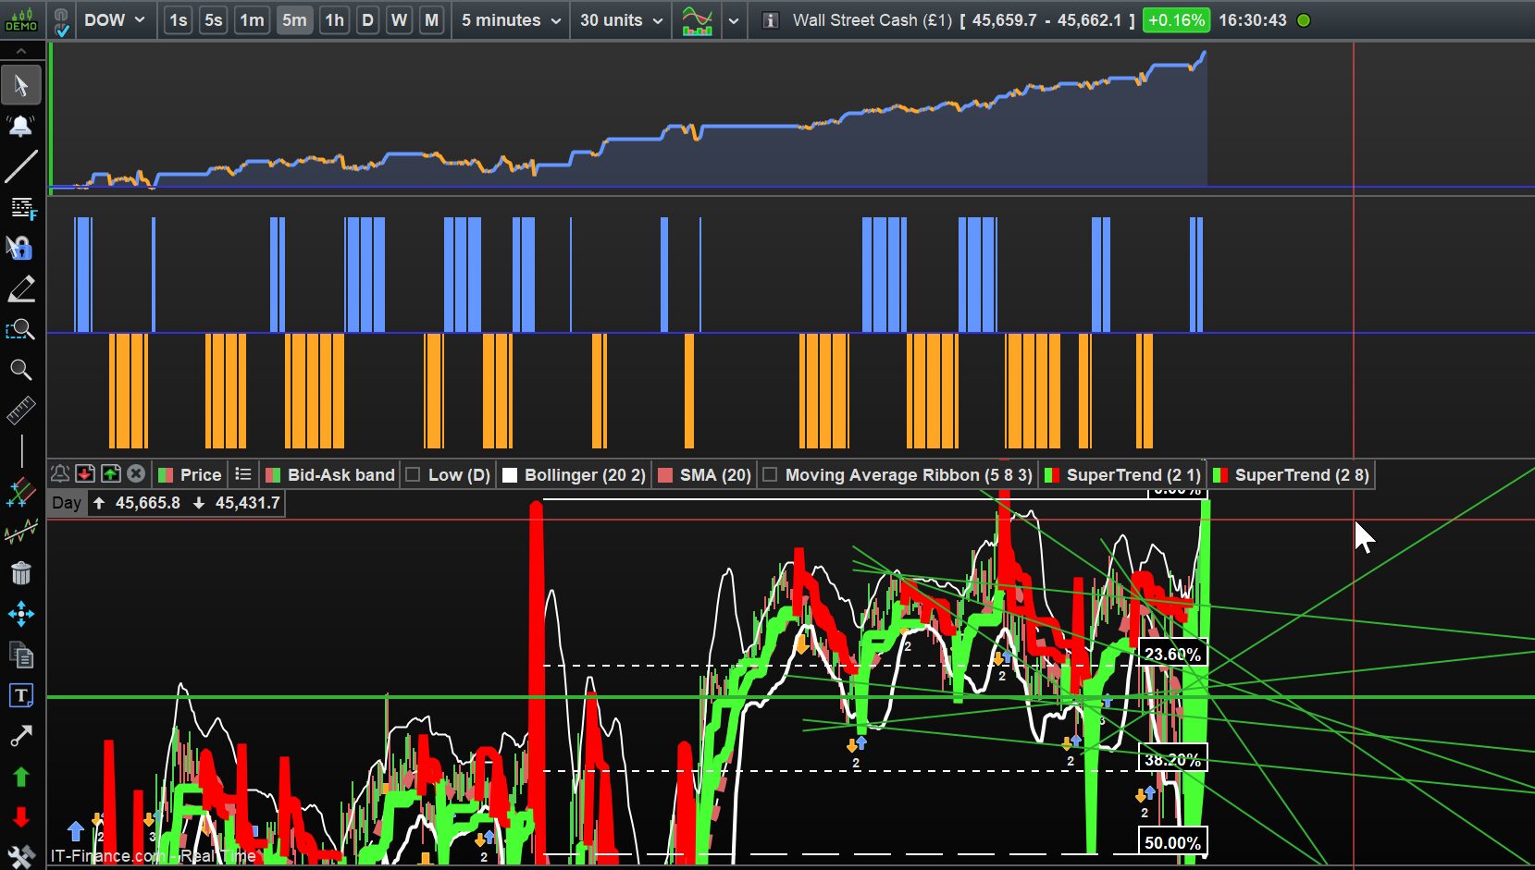The height and width of the screenshot is (870, 1535).
Task: Toggle the Low (D) indicator checkbox
Action: pyautogui.click(x=414, y=475)
